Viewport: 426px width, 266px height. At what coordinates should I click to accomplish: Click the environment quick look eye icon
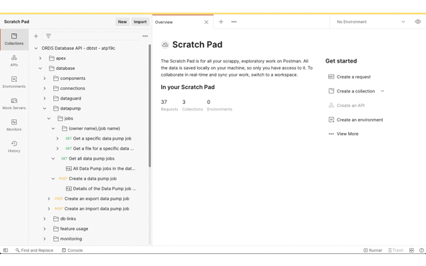tap(418, 22)
